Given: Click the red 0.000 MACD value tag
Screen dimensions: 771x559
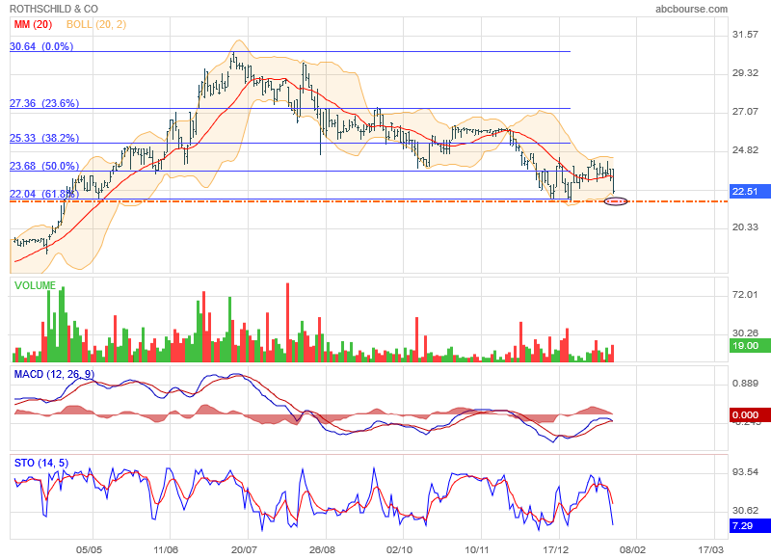Looking at the screenshot, I should tap(749, 415).
